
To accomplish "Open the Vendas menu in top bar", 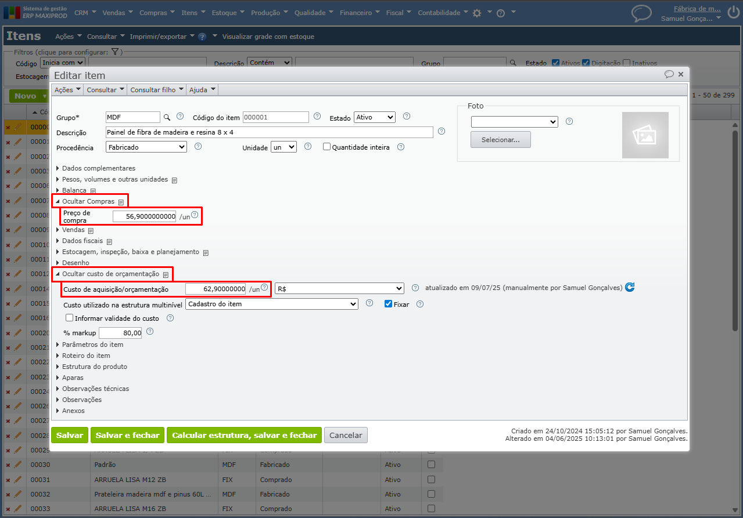I will (x=117, y=13).
